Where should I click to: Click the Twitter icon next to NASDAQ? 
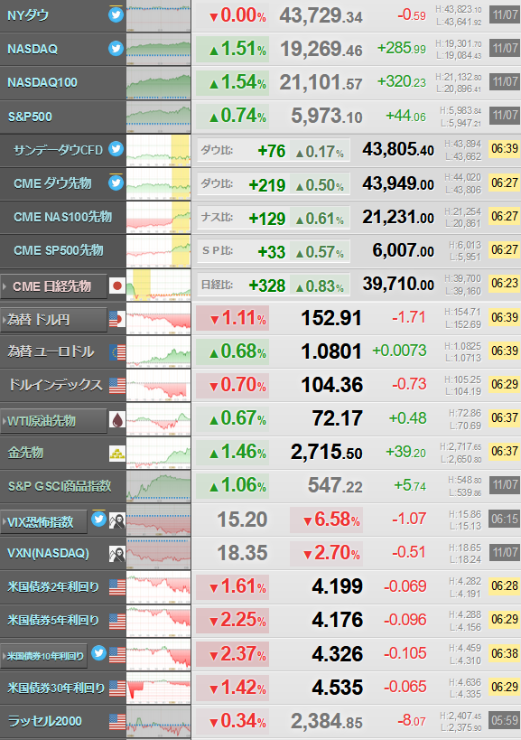click(116, 48)
